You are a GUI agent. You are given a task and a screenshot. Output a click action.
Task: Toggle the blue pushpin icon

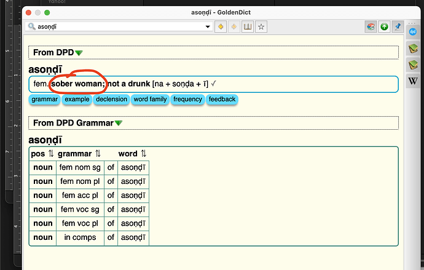point(398,27)
